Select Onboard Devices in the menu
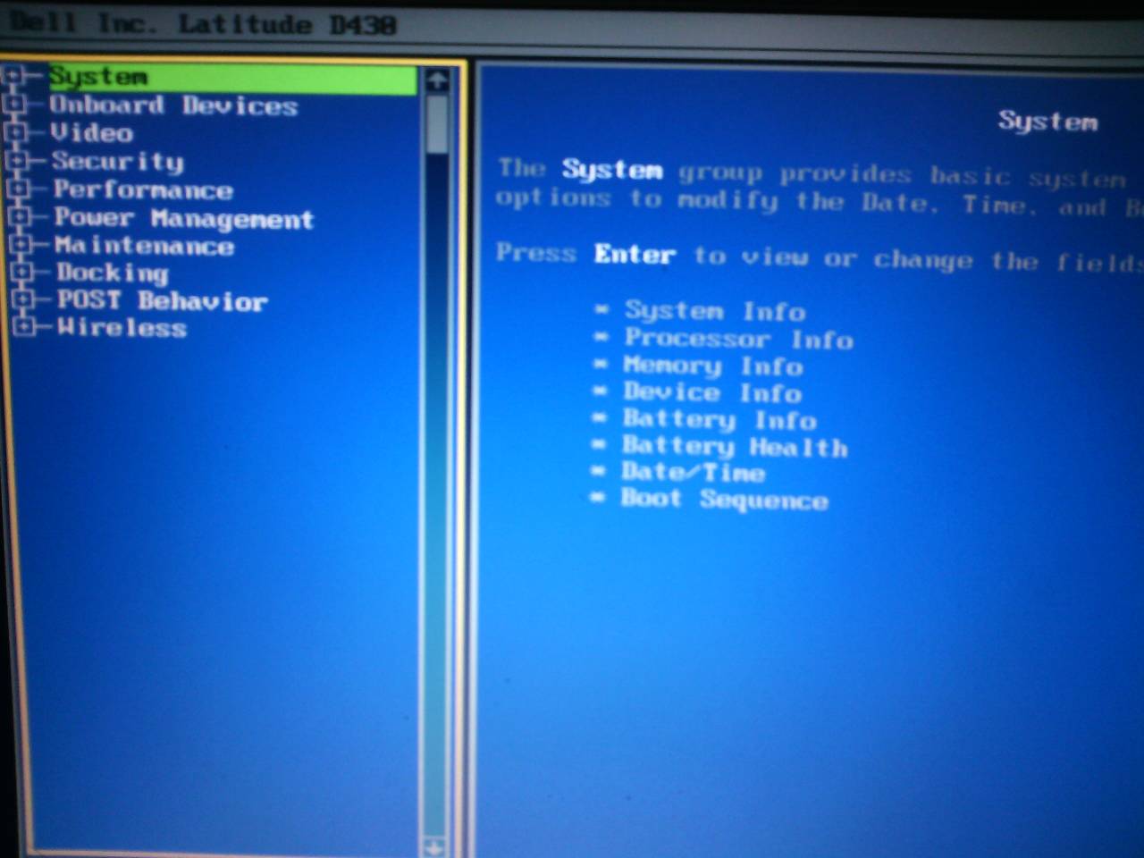This screenshot has width=1144, height=858. [173, 105]
